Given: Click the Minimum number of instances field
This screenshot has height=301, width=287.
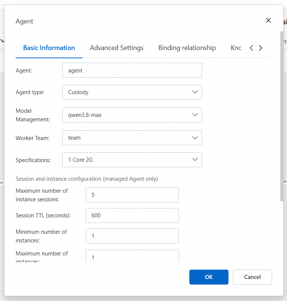Looking at the screenshot, I should 132,236.
